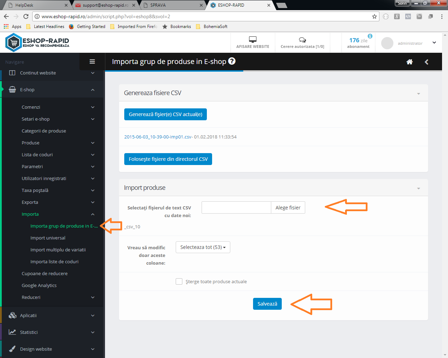Click the help question mark icon
The width and height of the screenshot is (448, 358).
tap(232, 61)
